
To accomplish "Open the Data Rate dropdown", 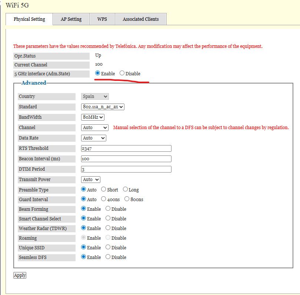I will coord(93,138).
